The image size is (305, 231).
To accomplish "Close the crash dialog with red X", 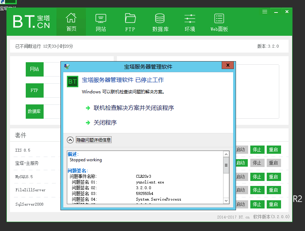I will (227, 65).
